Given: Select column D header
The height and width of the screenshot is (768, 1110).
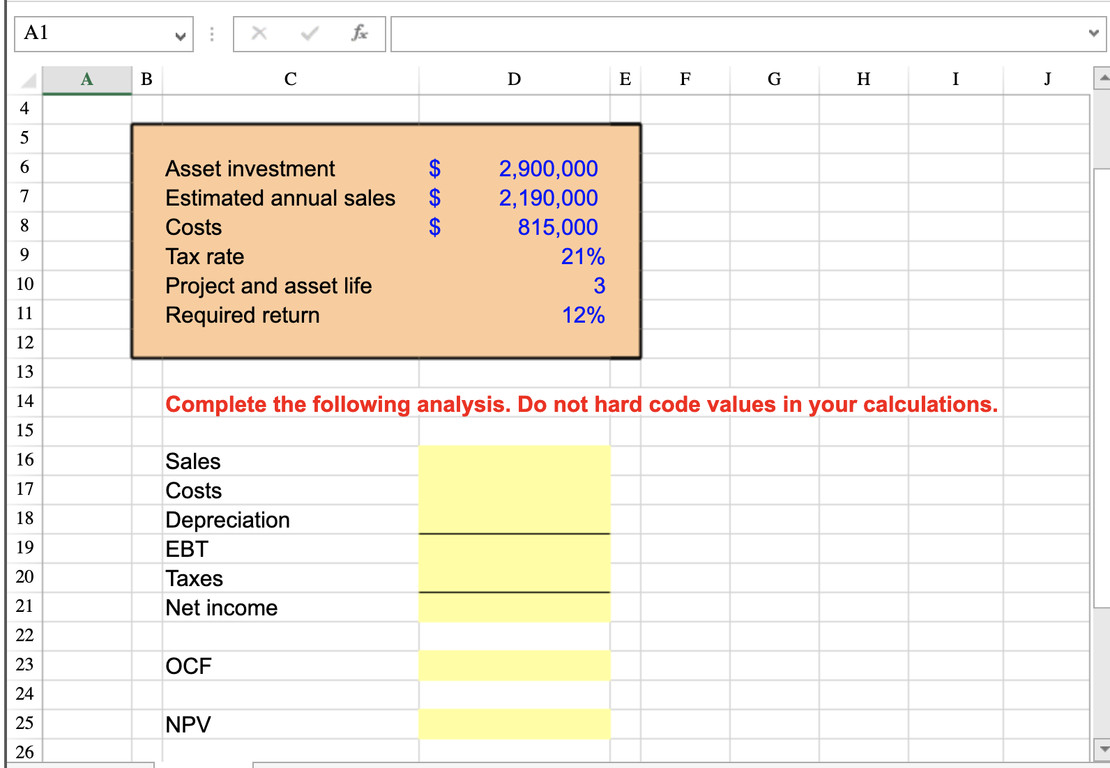Looking at the screenshot, I should 515,79.
